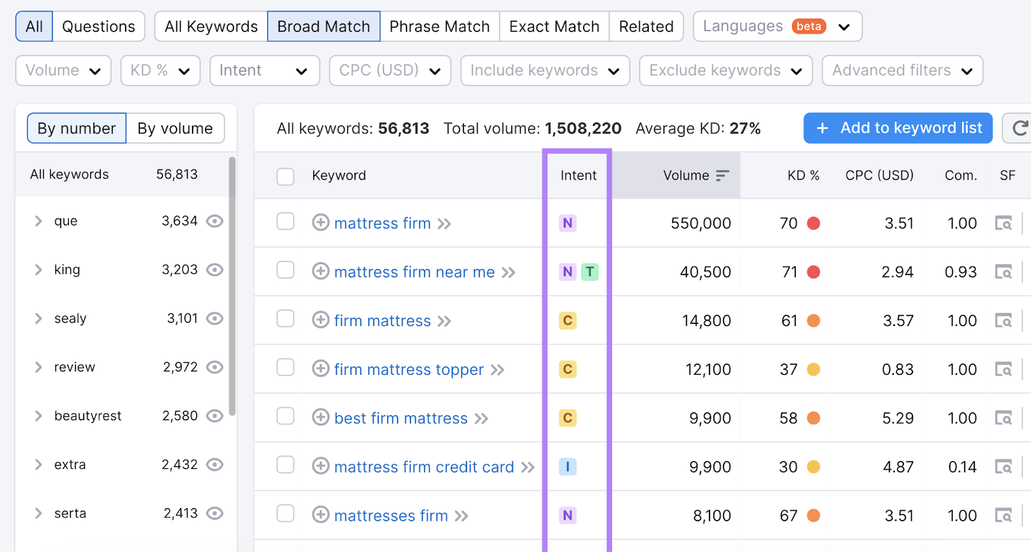Open the best firm mattress keyword link
Image resolution: width=1031 pixels, height=552 pixels.
click(x=401, y=419)
